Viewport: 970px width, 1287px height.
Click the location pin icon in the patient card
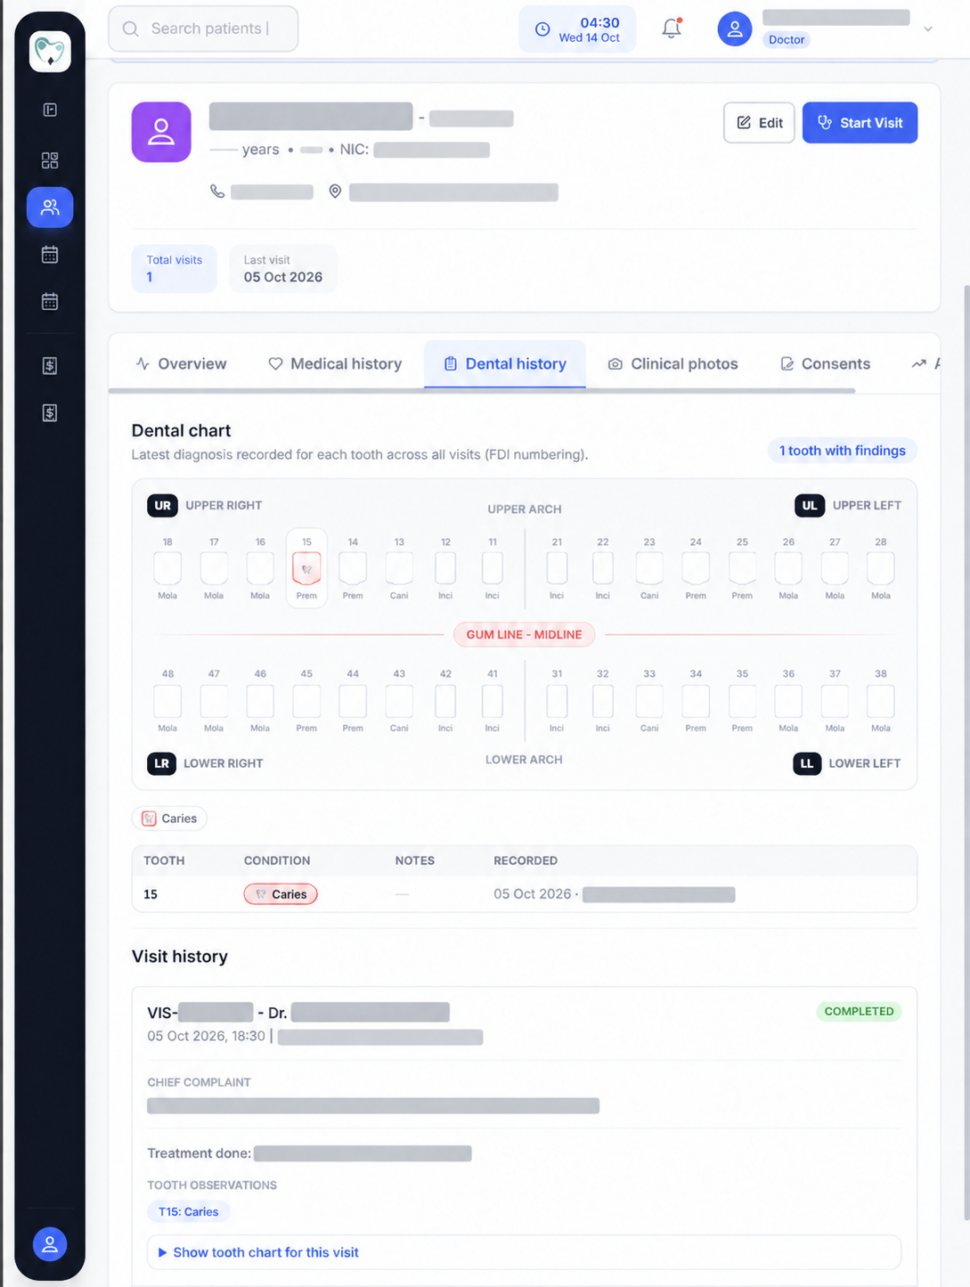point(335,191)
